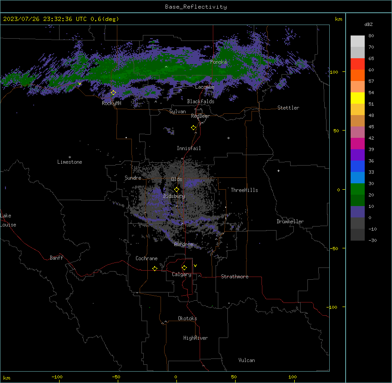Select the green 20 dBZ legend color
This screenshot has width=392, height=383.
(357, 189)
